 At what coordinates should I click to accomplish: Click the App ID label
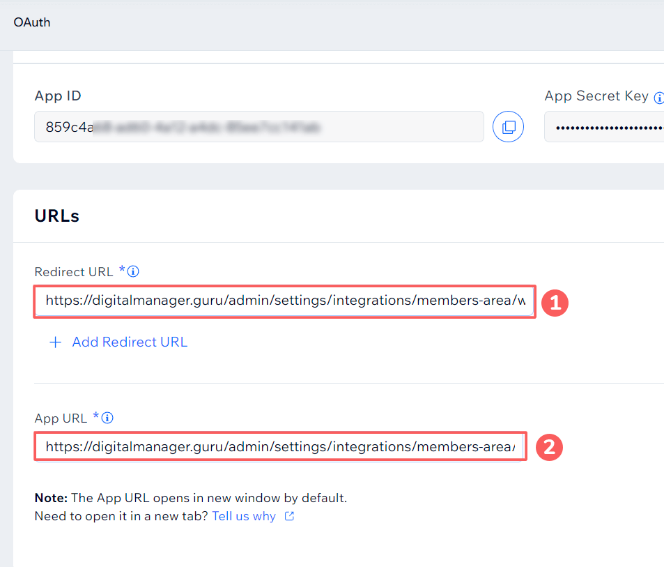(x=58, y=96)
